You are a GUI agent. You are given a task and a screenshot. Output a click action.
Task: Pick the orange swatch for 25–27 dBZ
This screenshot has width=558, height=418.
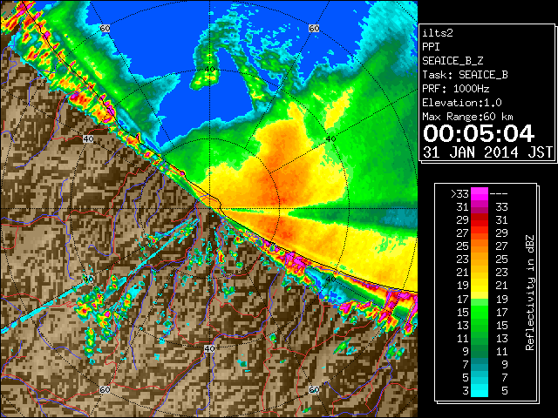480,246
